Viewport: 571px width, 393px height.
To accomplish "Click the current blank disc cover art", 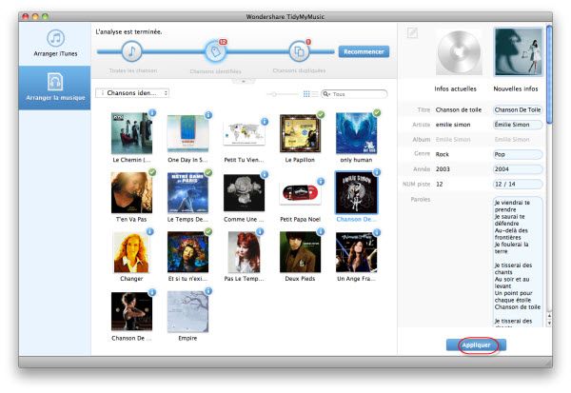I will click(459, 52).
